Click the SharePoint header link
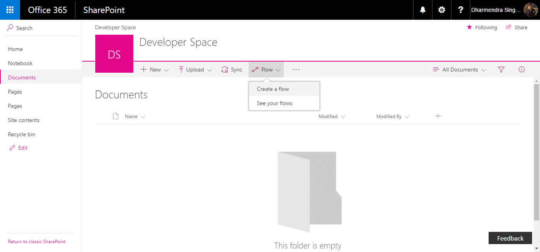The width and height of the screenshot is (540, 252). (104, 10)
